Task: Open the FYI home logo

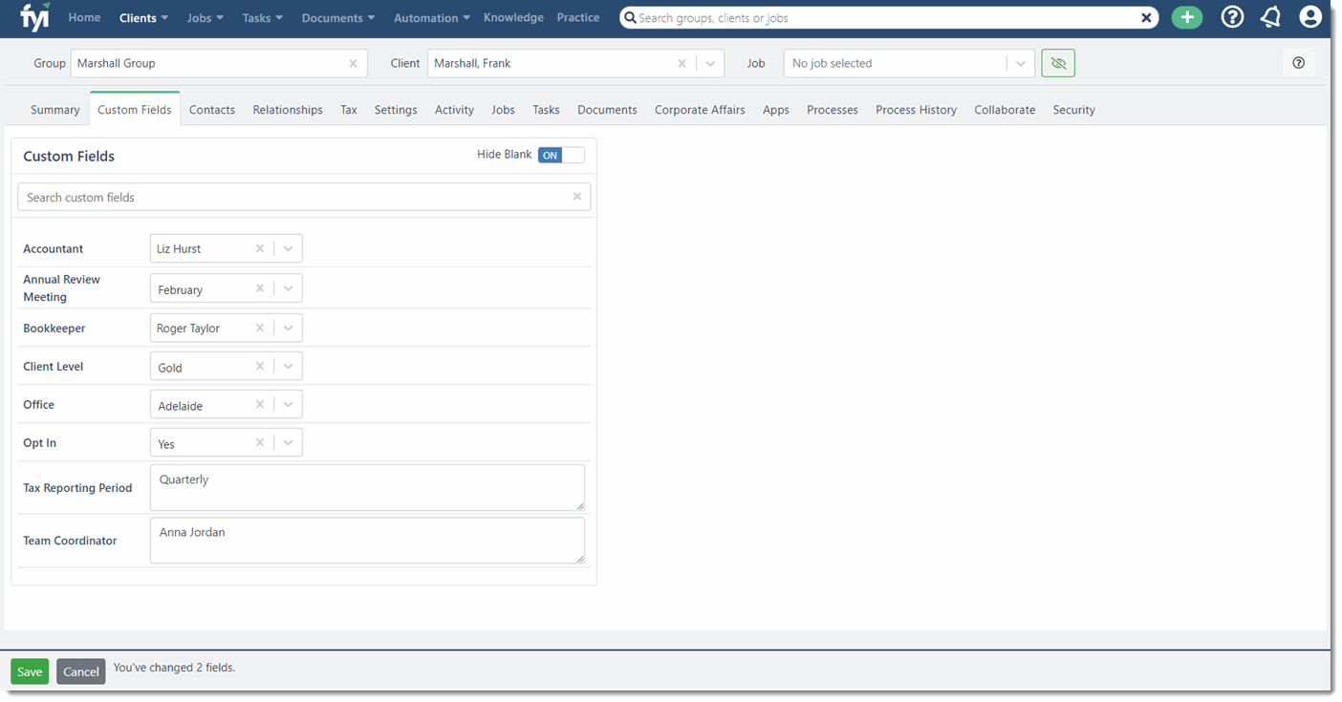Action: pos(34,16)
